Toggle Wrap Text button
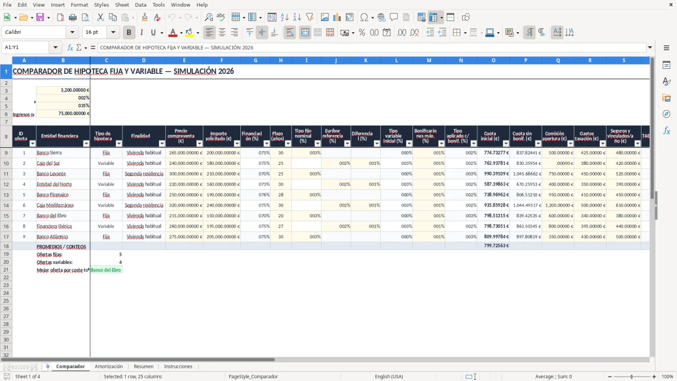 [x=290, y=33]
